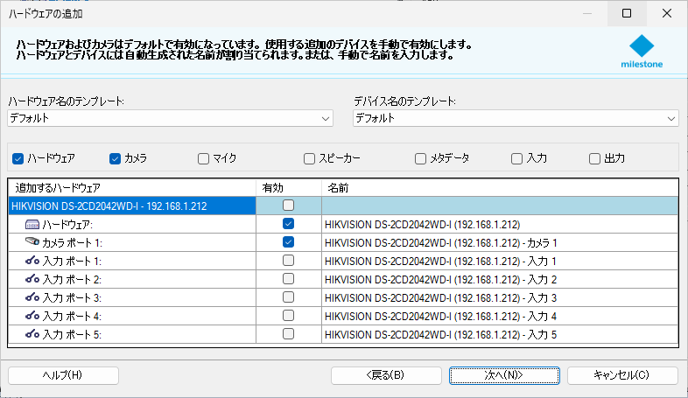Enable 入力 ポート 5 checkbox
Image resolution: width=688 pixels, height=398 pixels.
tap(288, 334)
